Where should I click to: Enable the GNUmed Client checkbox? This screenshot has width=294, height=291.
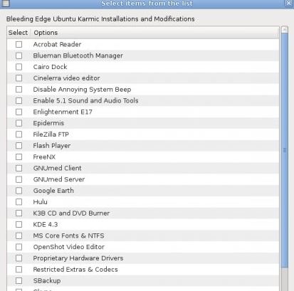click(x=19, y=168)
